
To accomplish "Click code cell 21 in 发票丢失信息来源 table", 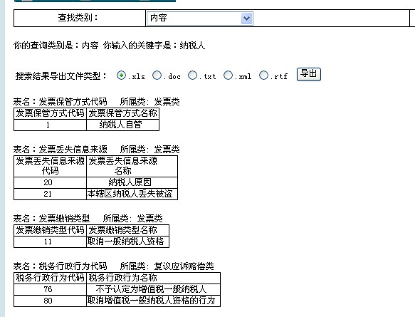I will tap(50, 194).
